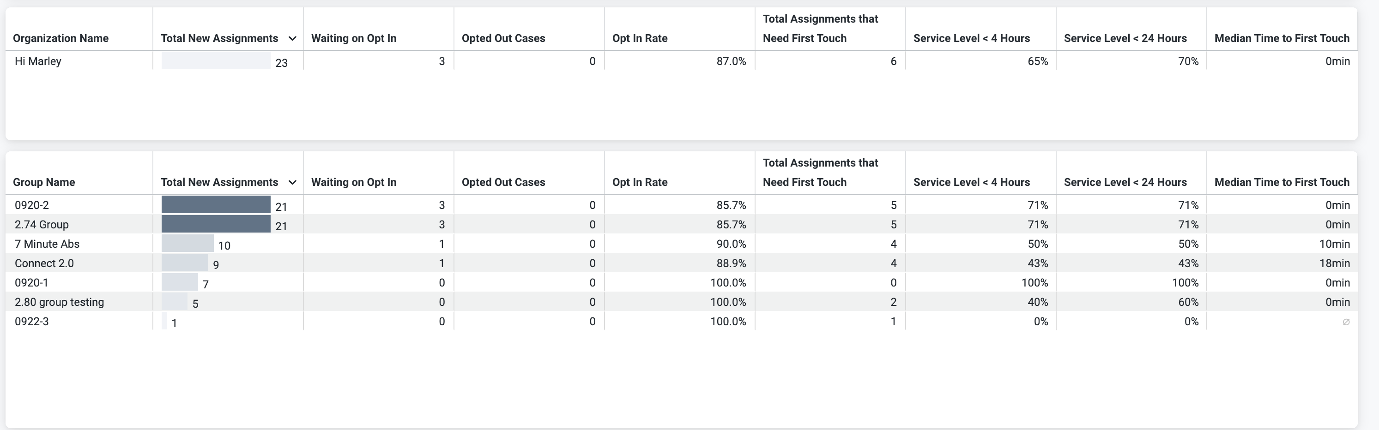Click Hi Marley's Total New Assignments bar
This screenshot has height=430, width=1379.
216,61
